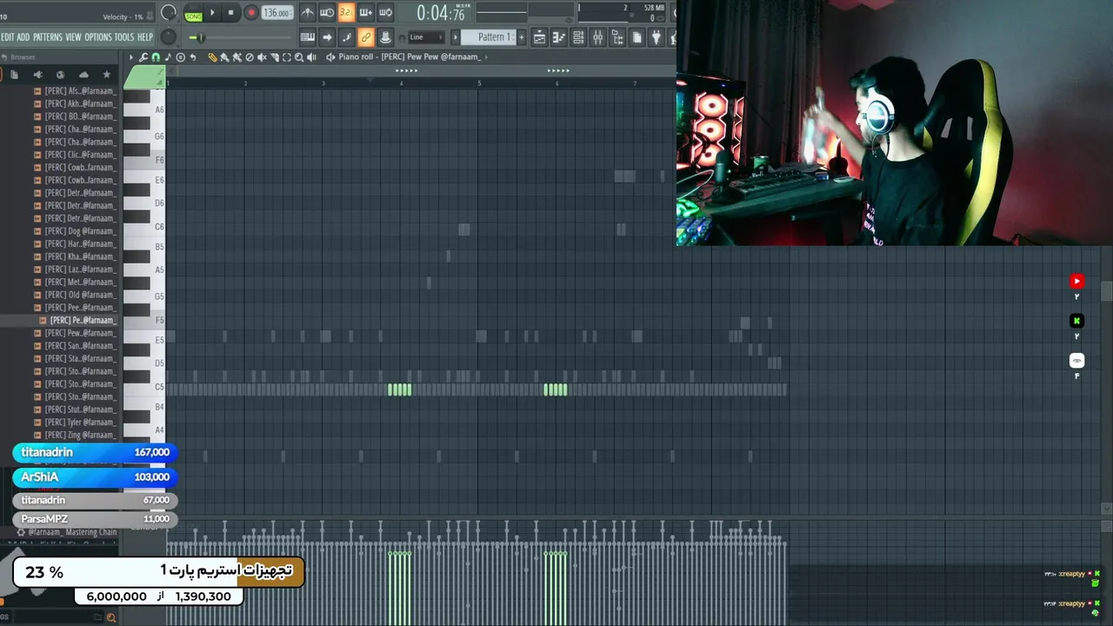Select the Zoom tool in piano roll toolbar

click(299, 57)
